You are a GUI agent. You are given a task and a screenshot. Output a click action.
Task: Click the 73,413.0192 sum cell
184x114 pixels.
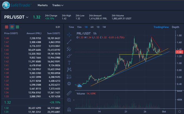pyautogui.click(x=54, y=50)
